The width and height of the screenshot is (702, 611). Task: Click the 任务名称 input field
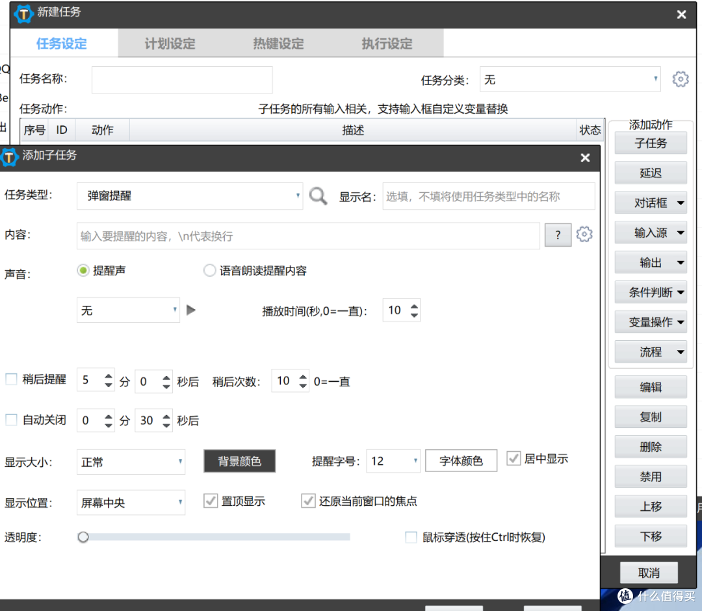click(x=182, y=80)
